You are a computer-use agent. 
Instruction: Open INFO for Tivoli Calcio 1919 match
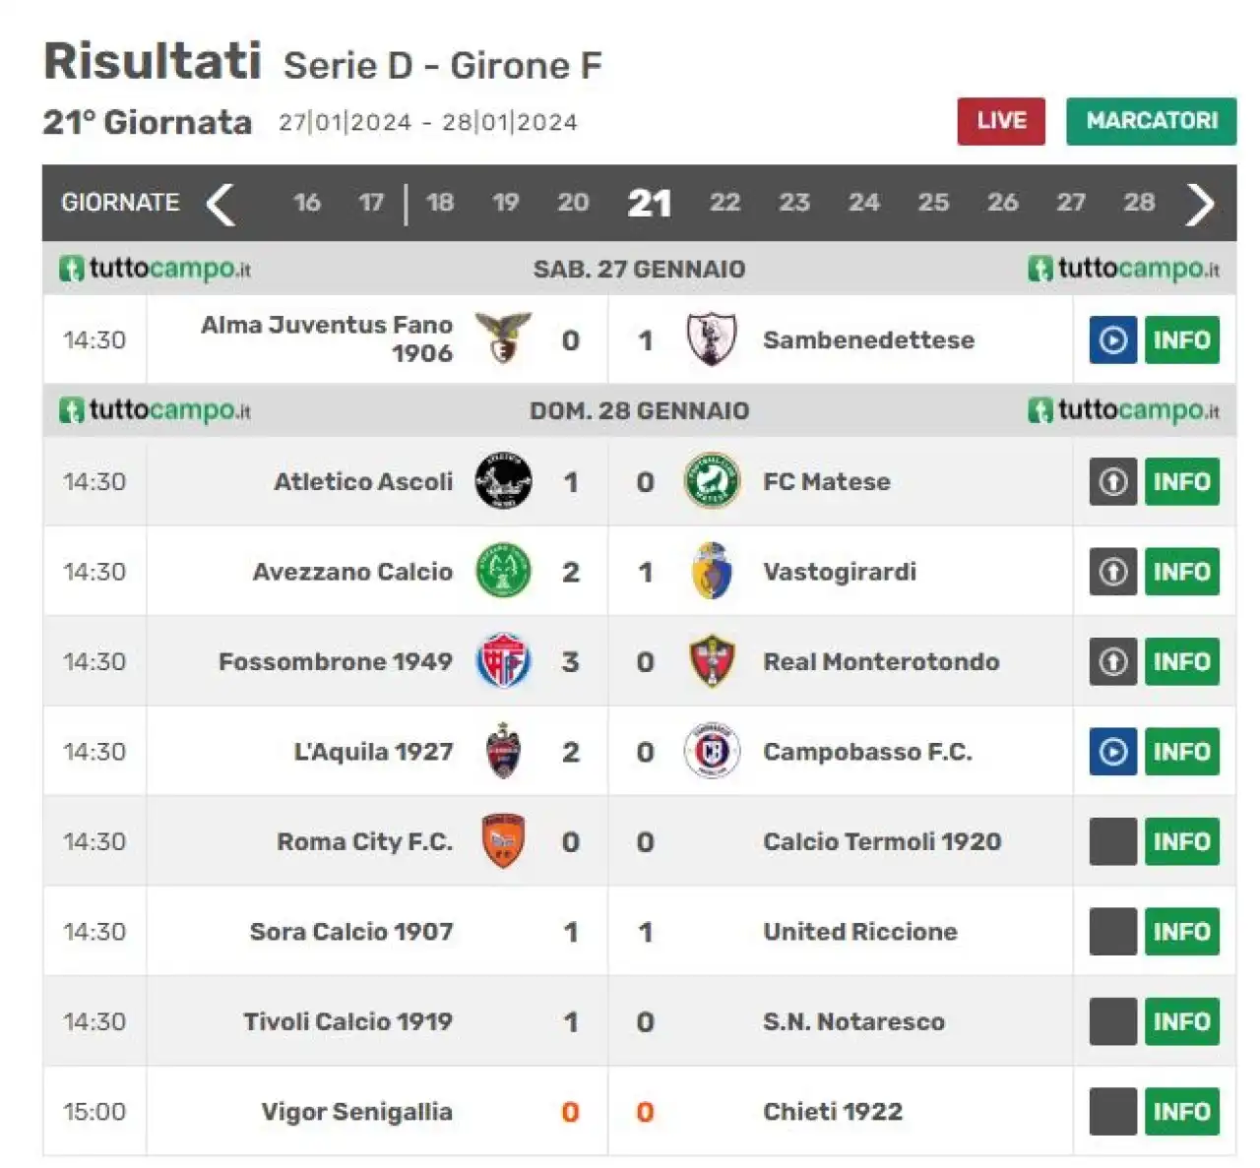pos(1181,1021)
